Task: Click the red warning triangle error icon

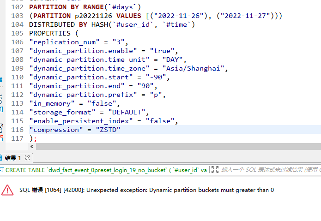Action: (x=7, y=190)
